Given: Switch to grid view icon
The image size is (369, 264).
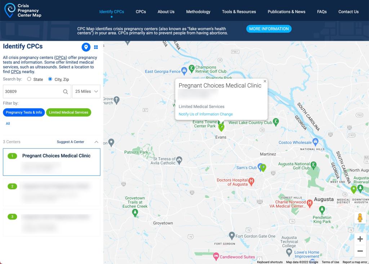Looking at the screenshot, I should tap(96, 47).
